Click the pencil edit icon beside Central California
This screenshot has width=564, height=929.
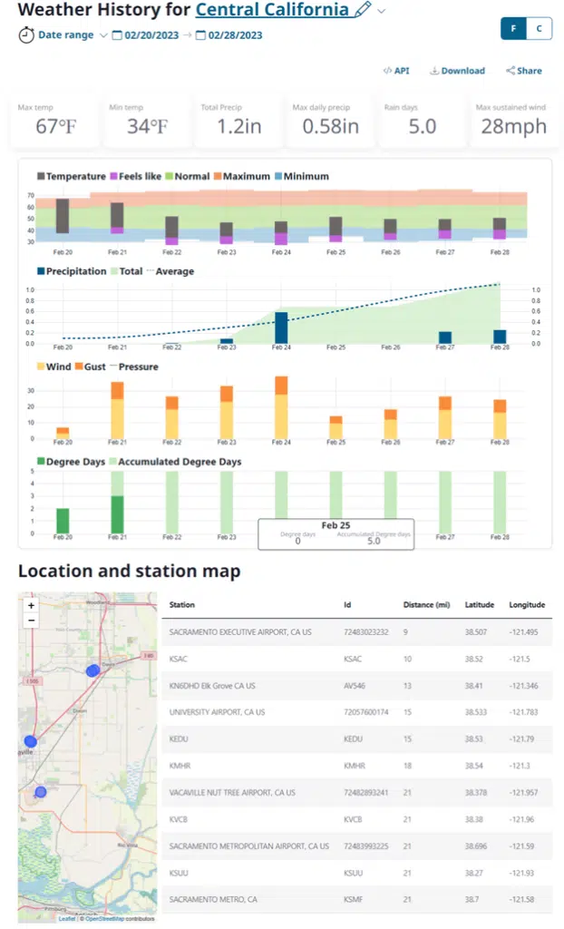(363, 10)
